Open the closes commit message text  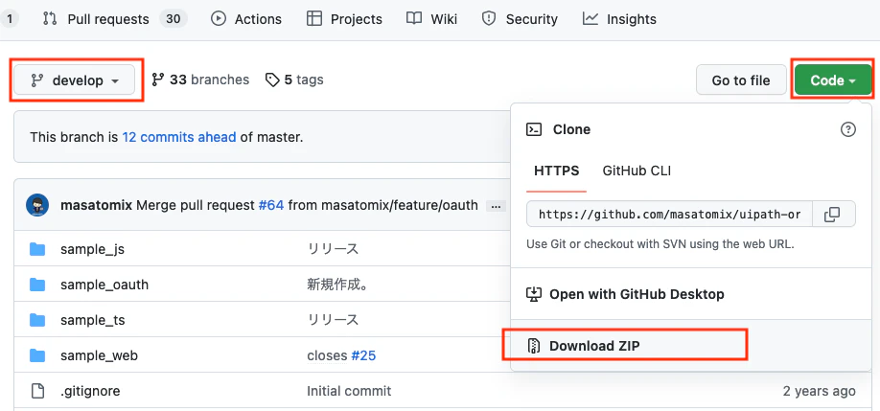[x=327, y=355]
